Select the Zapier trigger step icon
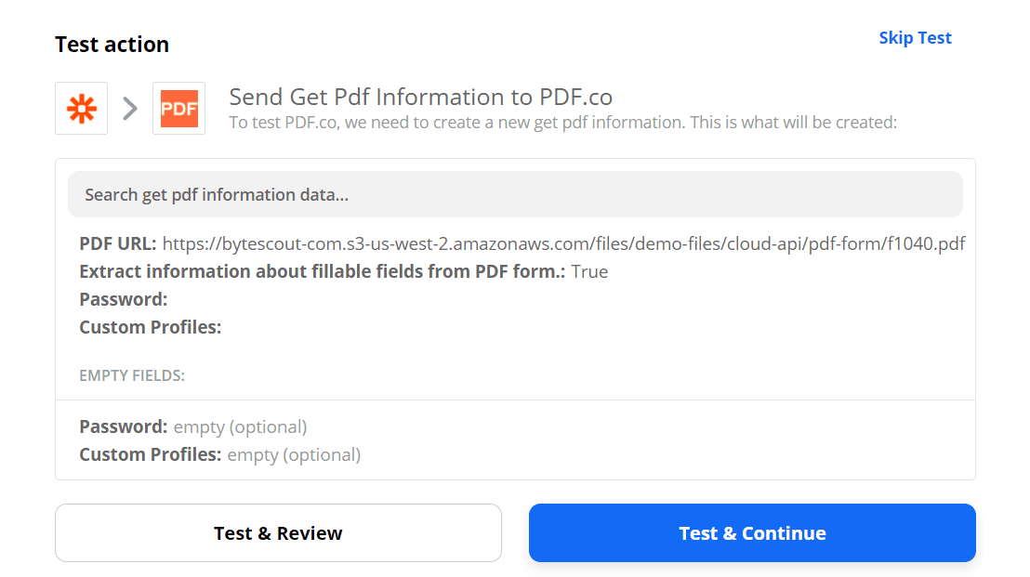Image resolution: width=1030 pixels, height=577 pixels. coord(81,108)
